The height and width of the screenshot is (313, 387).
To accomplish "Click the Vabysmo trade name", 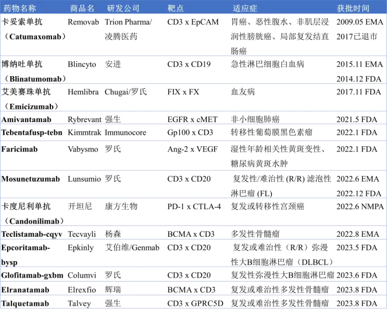I will [x=83, y=150].
